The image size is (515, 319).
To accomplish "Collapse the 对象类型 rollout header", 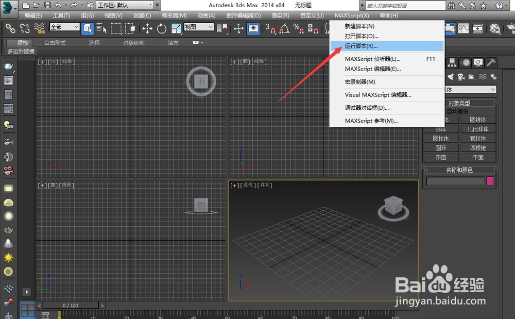I will click(470, 103).
